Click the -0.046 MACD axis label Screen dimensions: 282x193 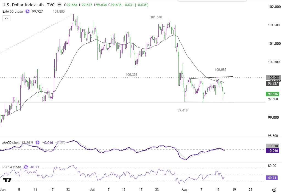[x=273, y=150]
